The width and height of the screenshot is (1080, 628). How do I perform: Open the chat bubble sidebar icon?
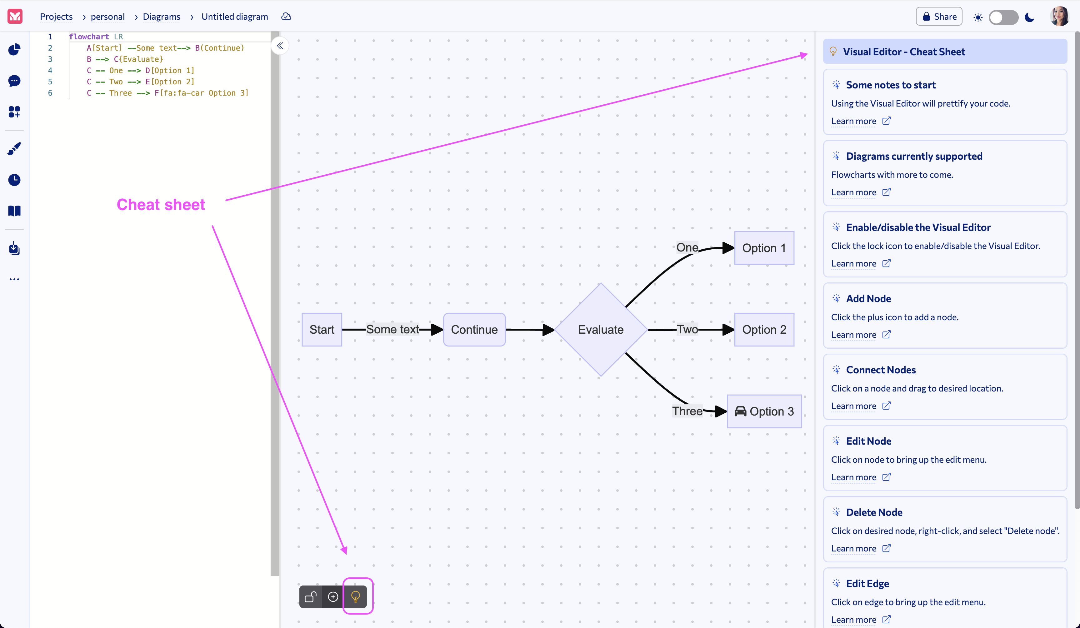click(15, 81)
